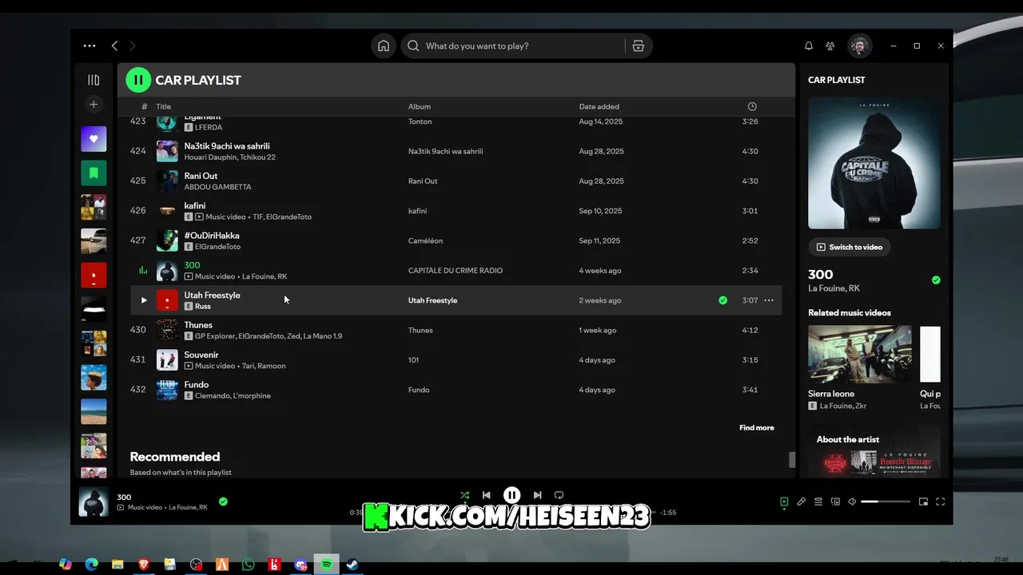Open WhatsApp from the taskbar
1023x575 pixels.
tap(248, 565)
